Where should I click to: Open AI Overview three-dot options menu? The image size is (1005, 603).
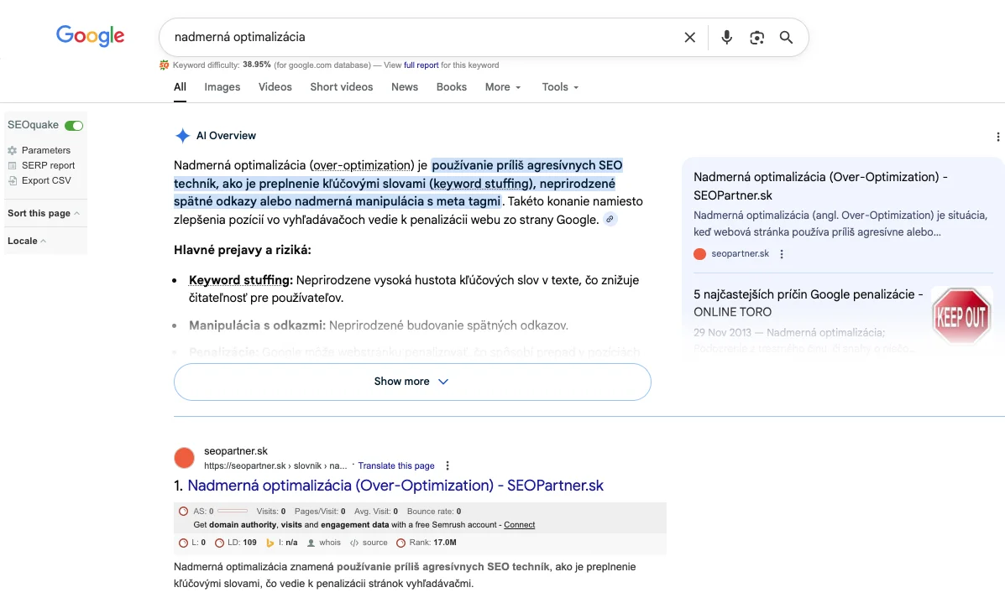997,137
